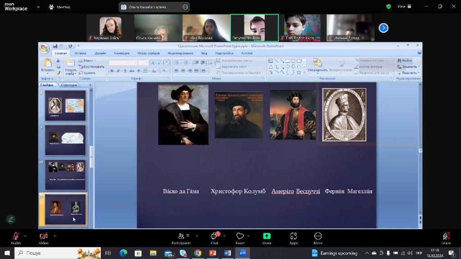Viewport: 461px width, 259px height.
Task: Open the Zoom View layout menu
Action: (x=404, y=6)
